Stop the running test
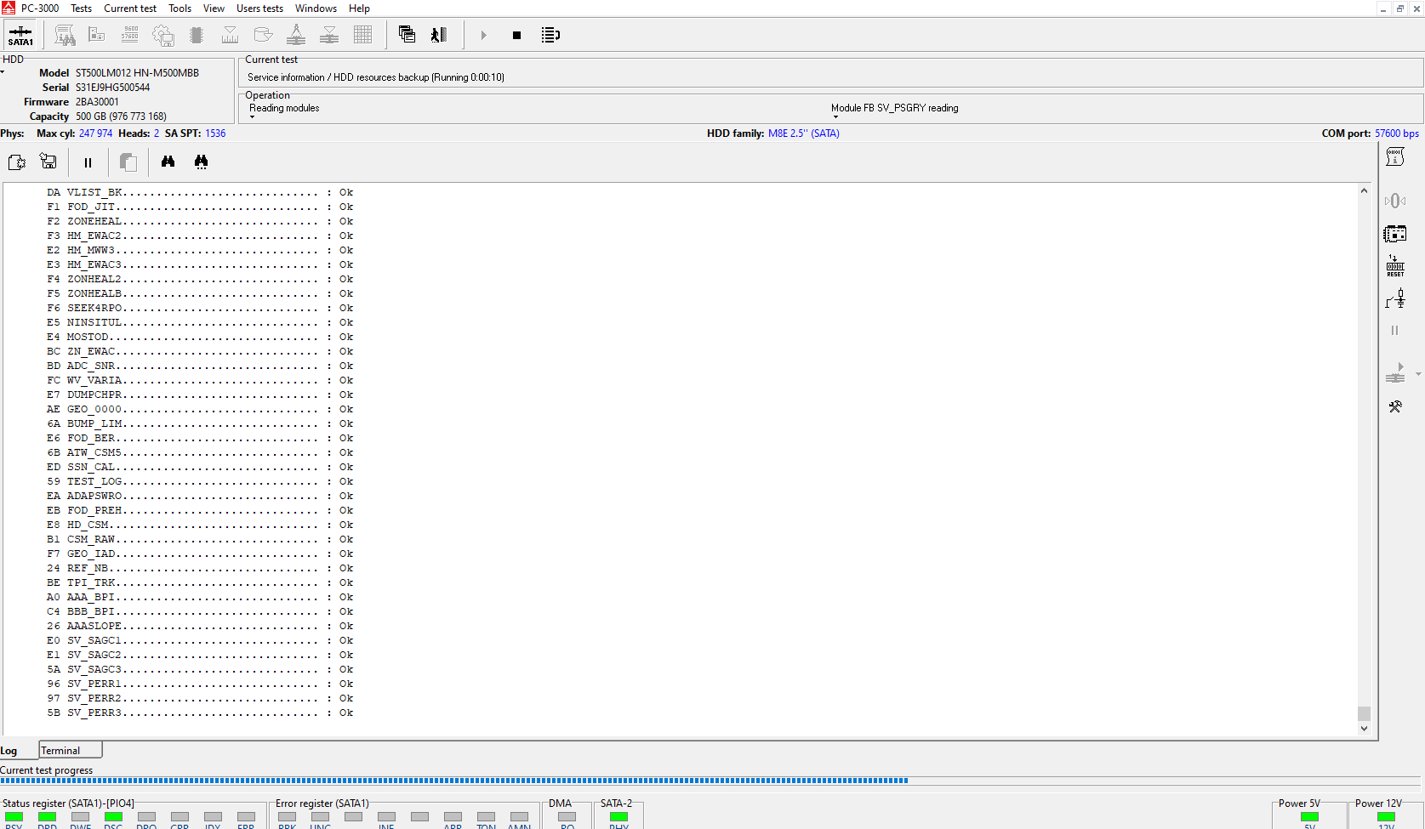Image resolution: width=1425 pixels, height=829 pixels. [x=516, y=36]
